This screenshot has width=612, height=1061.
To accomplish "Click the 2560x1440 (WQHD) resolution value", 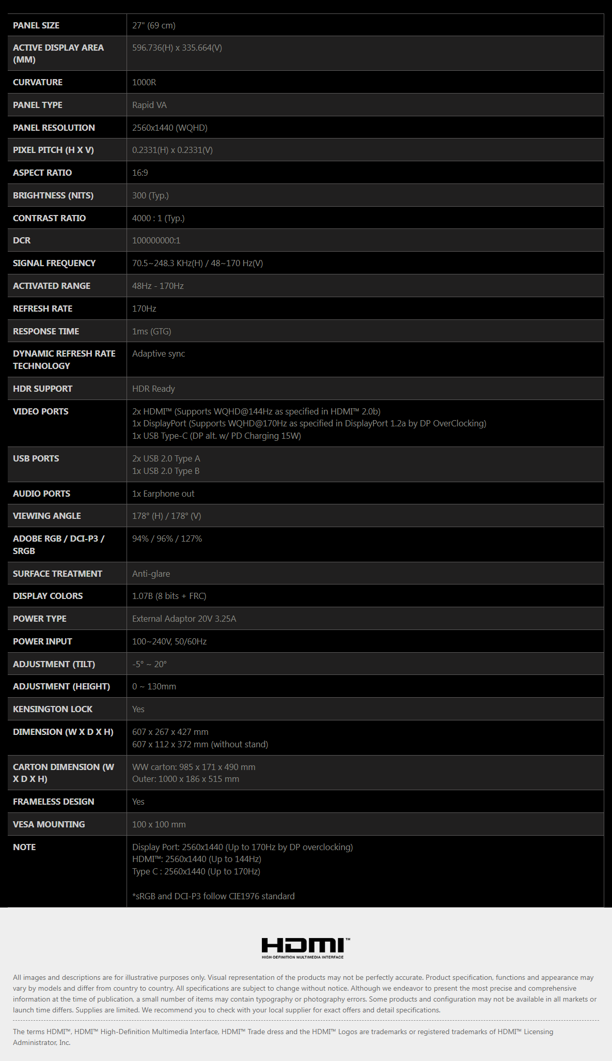I will 169,128.
